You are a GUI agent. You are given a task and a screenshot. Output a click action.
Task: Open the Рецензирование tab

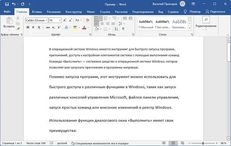click(143, 12)
